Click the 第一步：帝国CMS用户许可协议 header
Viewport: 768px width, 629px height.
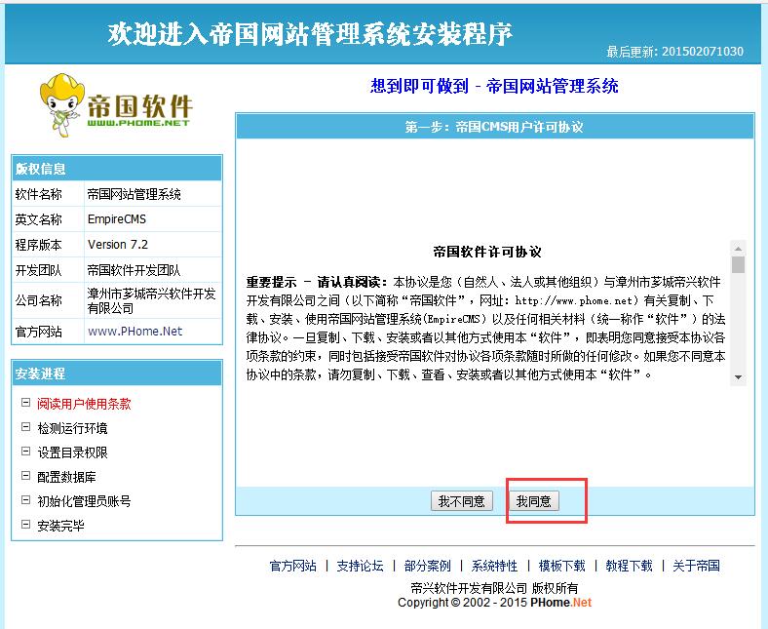(495, 127)
